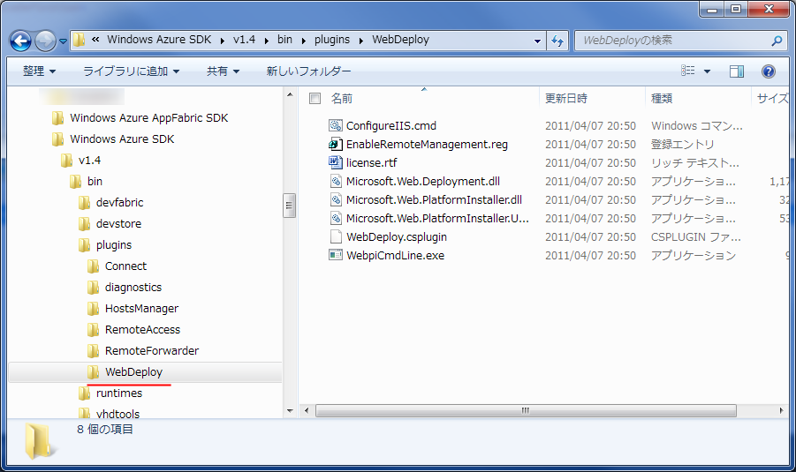Sort by the 種類 column header

tap(662, 98)
